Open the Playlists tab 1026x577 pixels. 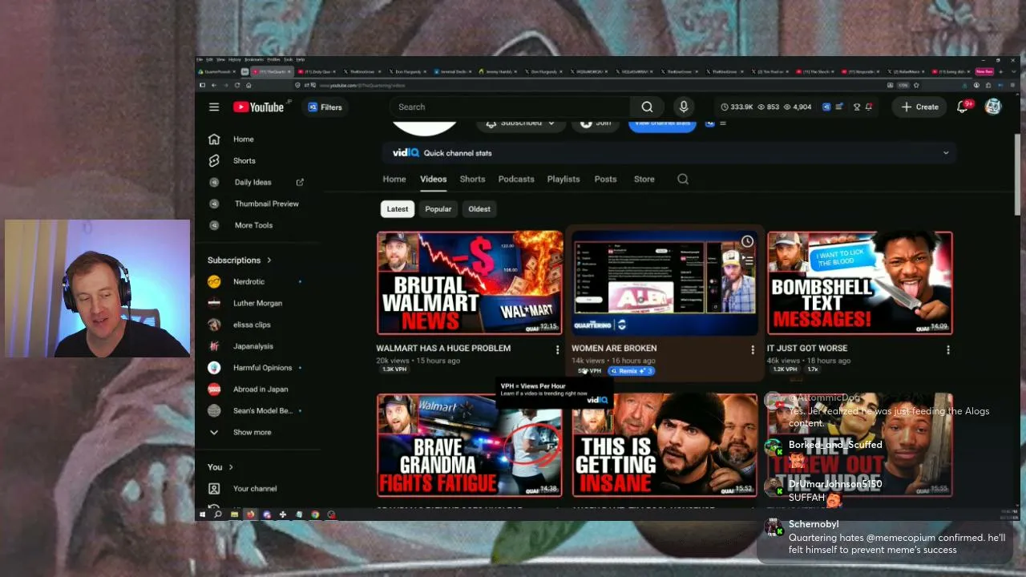563,180
